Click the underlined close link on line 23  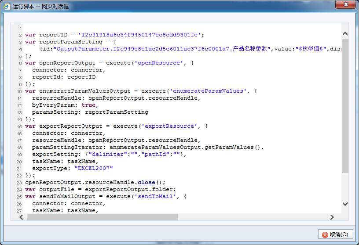pyautogui.click(x=147, y=182)
